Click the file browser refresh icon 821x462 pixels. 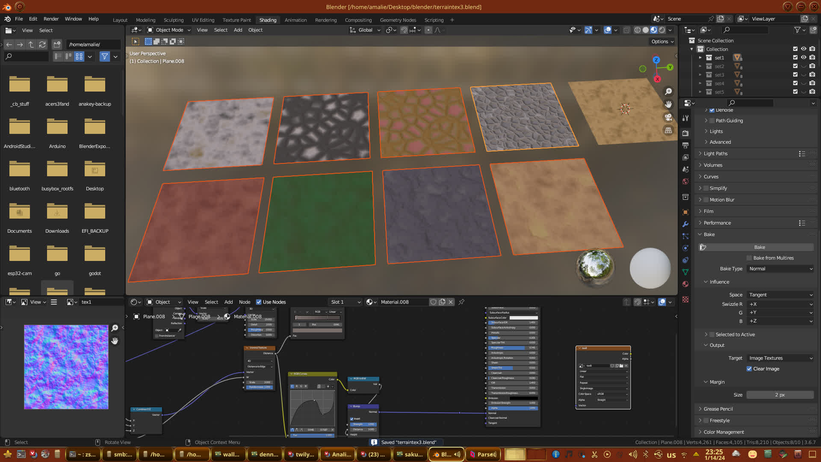42,44
